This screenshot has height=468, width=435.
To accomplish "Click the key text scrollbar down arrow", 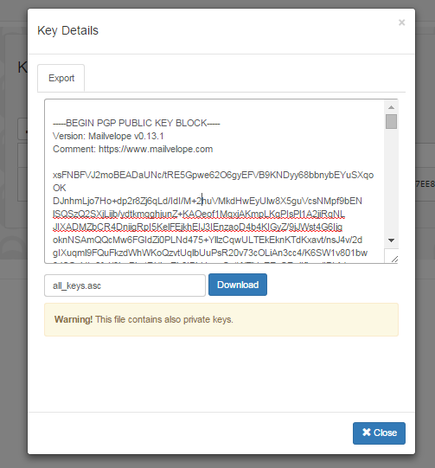I will pos(391,240).
